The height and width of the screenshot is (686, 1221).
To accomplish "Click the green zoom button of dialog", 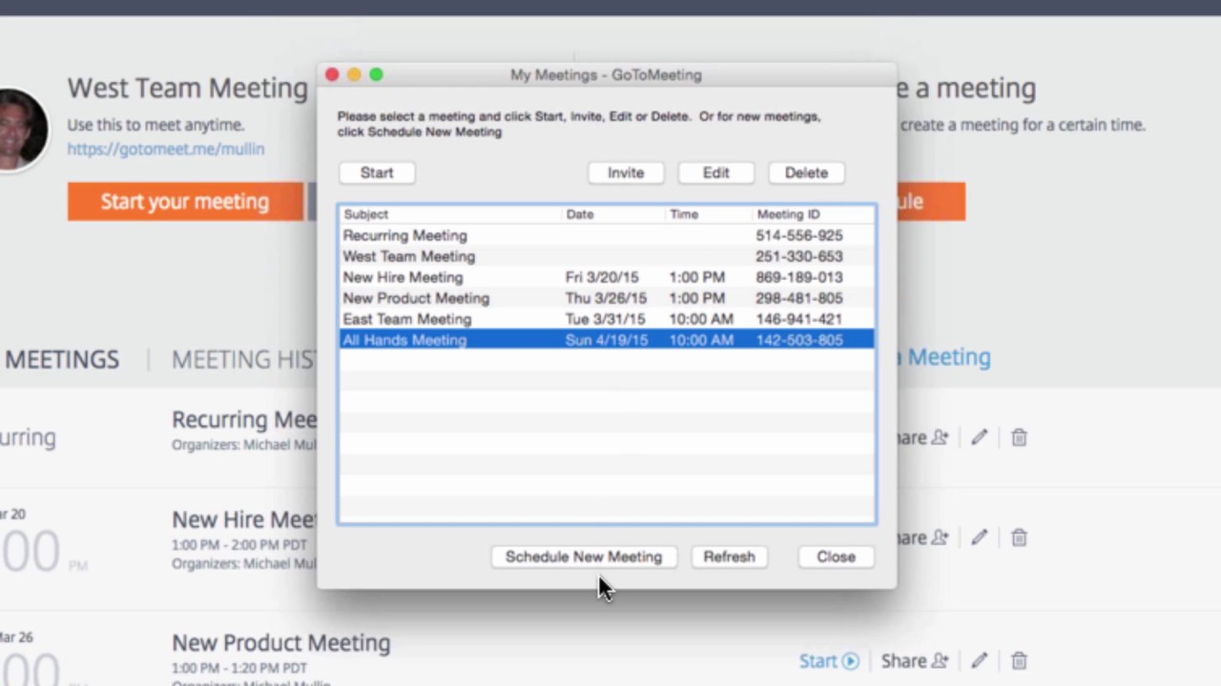I will coord(376,74).
